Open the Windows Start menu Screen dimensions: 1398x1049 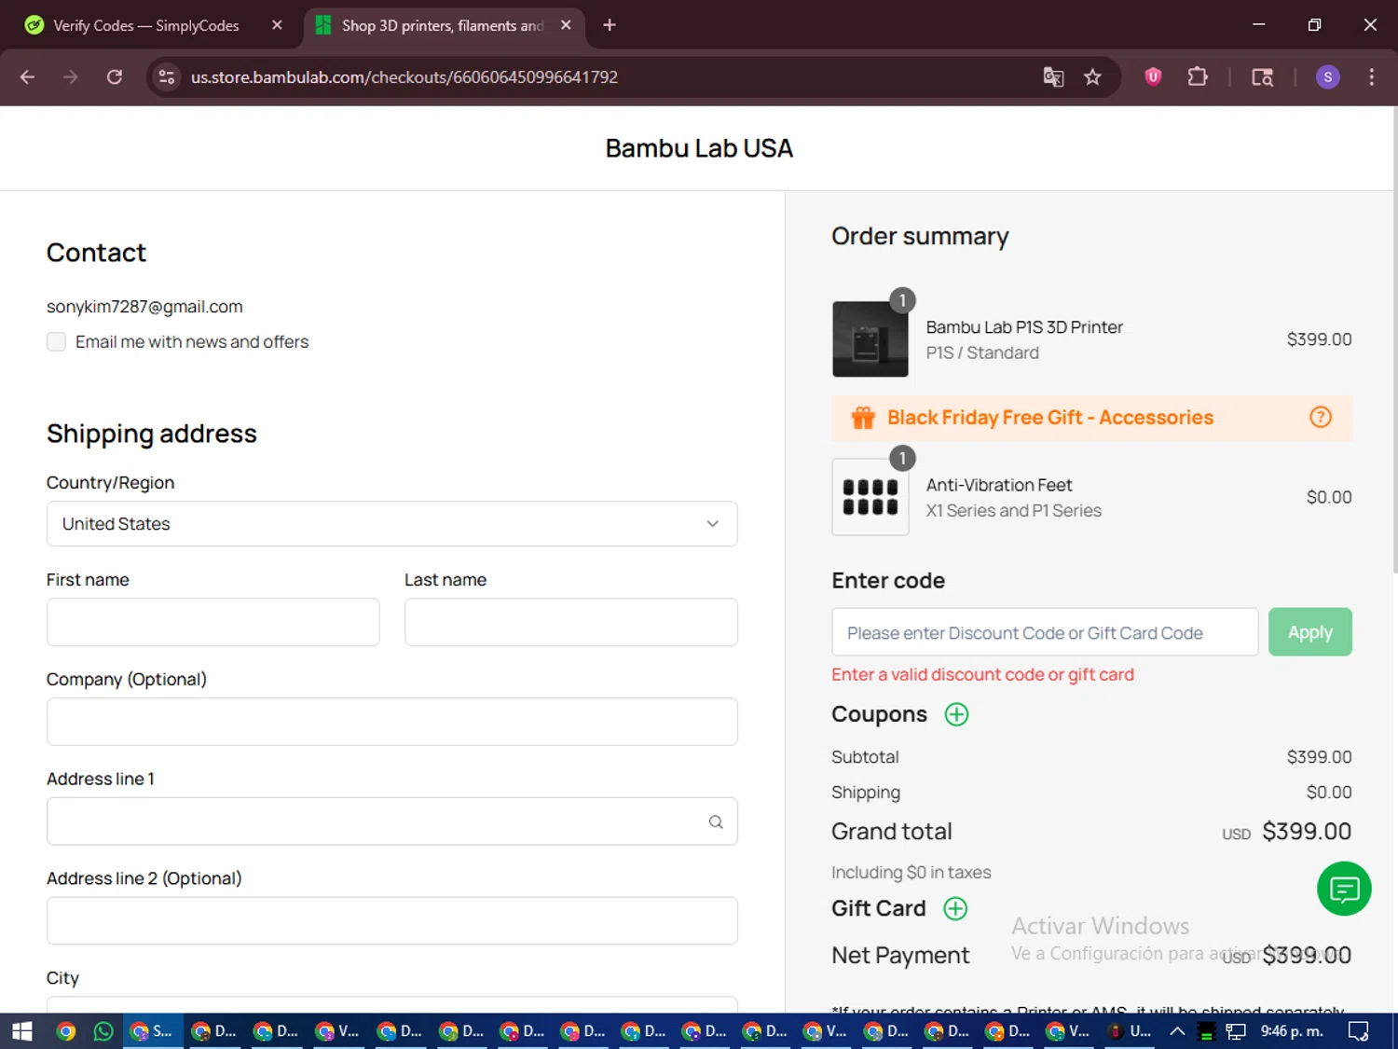(x=22, y=1030)
